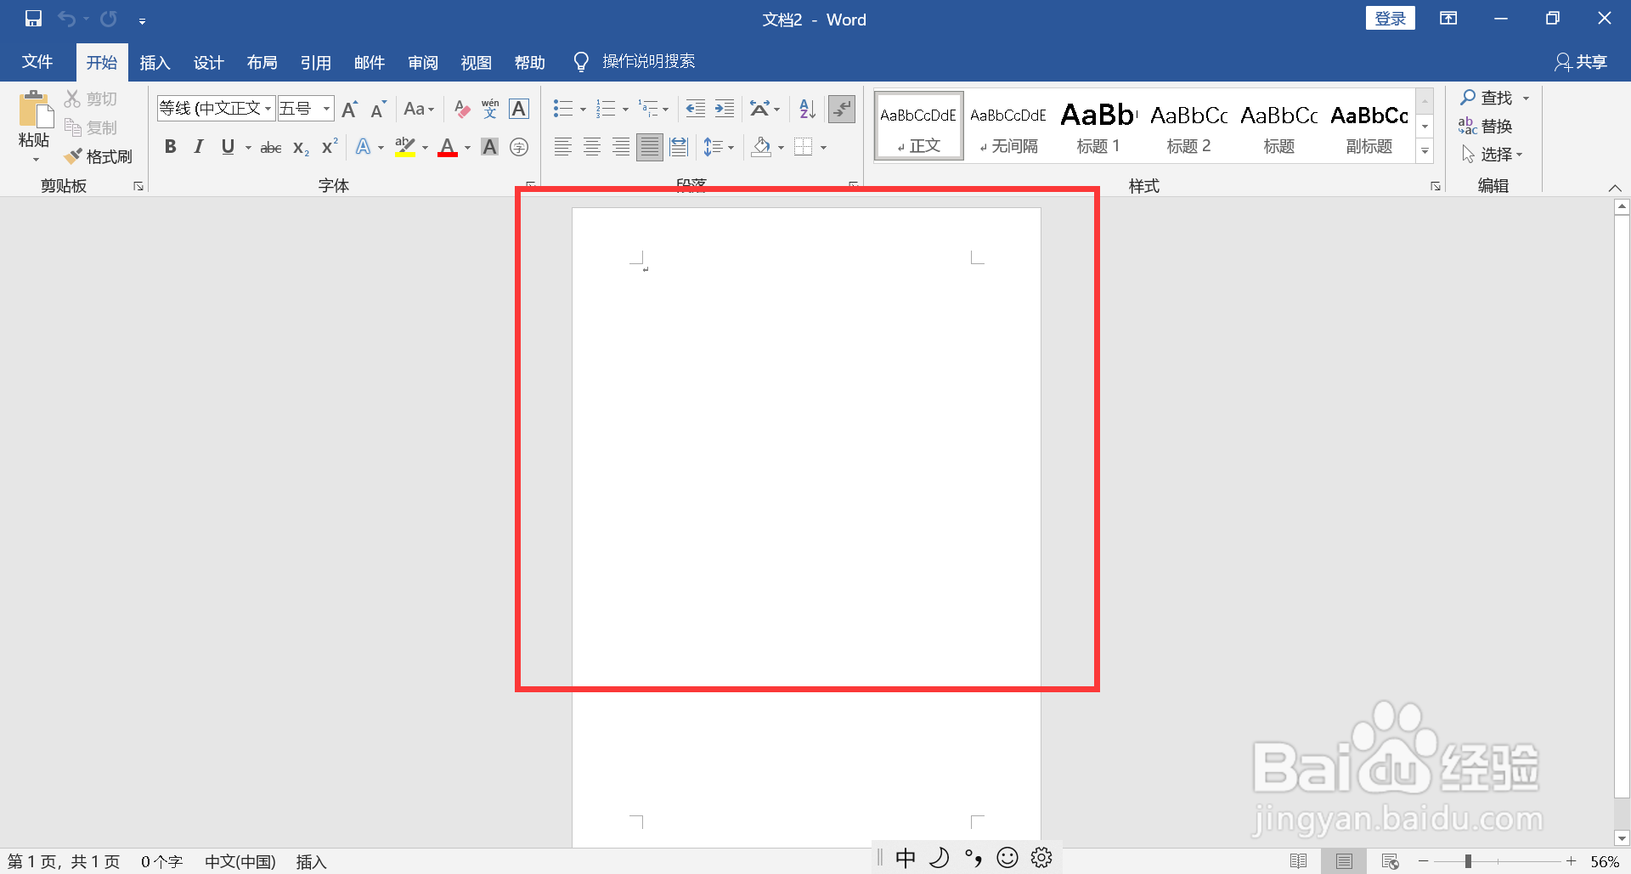
Task: Apply the Subtitle (副标题) style
Action: tap(1369, 126)
